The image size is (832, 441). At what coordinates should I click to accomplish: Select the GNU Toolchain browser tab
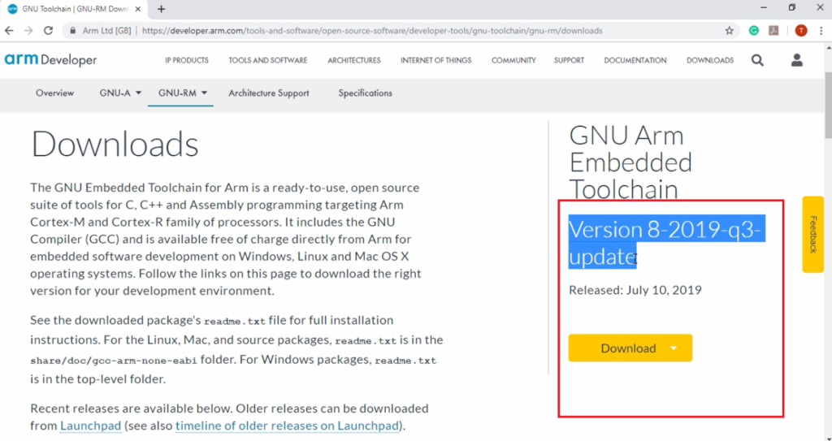(x=74, y=9)
